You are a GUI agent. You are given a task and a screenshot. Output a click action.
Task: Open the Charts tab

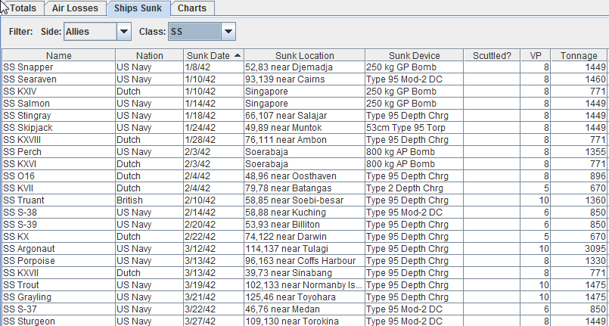click(192, 8)
